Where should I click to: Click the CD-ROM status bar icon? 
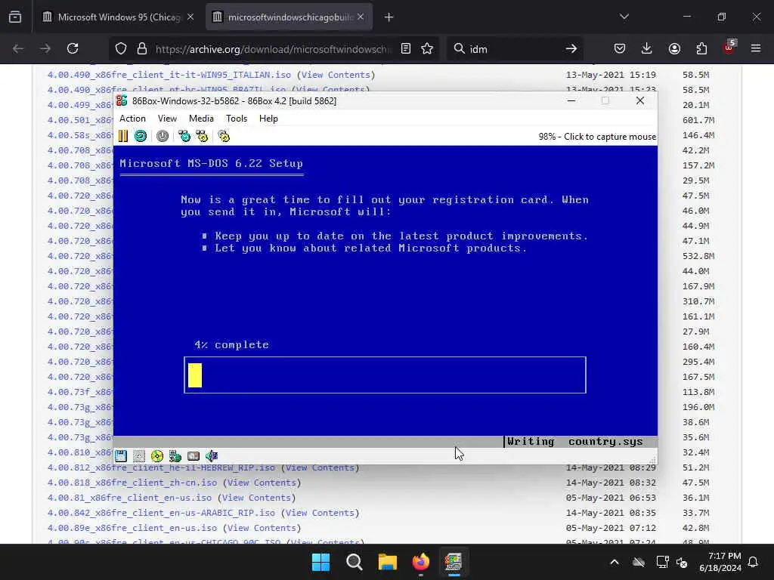pos(157,455)
